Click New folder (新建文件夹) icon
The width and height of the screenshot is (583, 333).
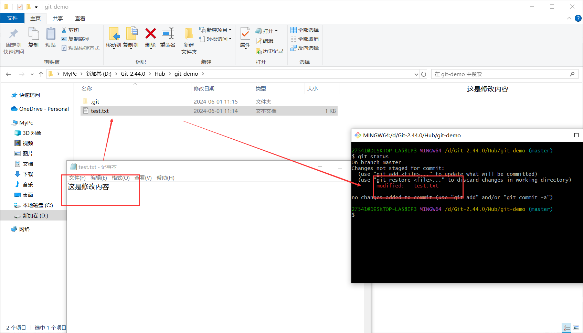(189, 33)
